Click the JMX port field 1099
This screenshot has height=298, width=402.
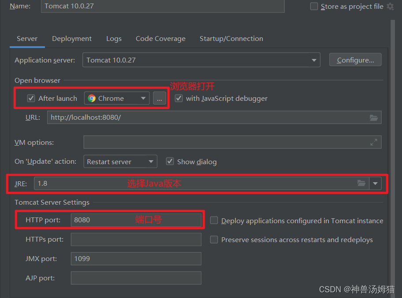click(x=136, y=258)
